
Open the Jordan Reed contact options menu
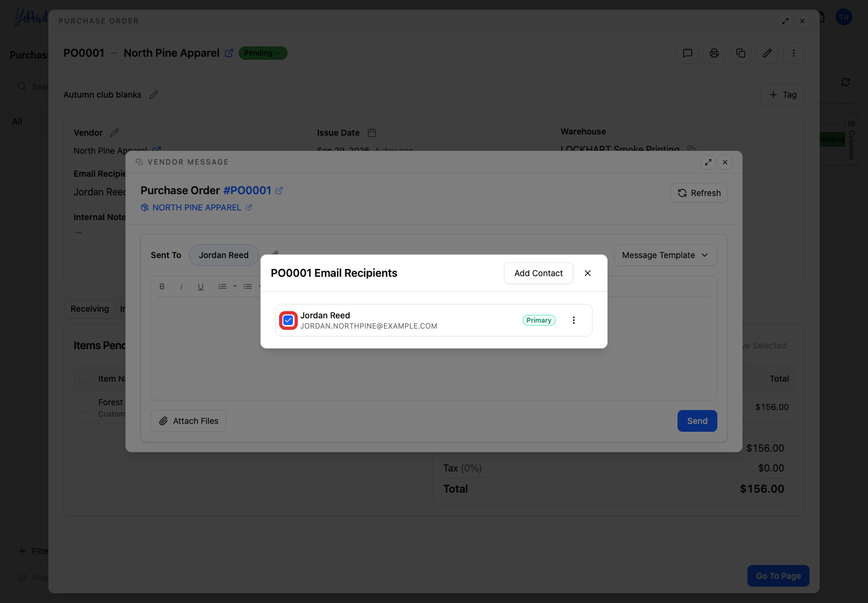[574, 320]
